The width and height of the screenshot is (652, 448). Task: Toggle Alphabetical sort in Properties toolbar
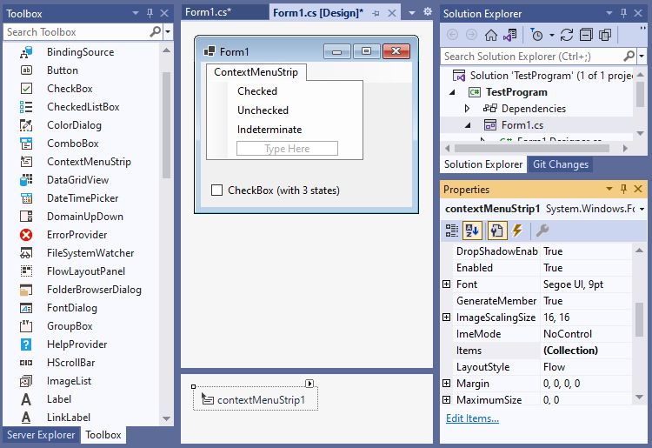pos(472,231)
